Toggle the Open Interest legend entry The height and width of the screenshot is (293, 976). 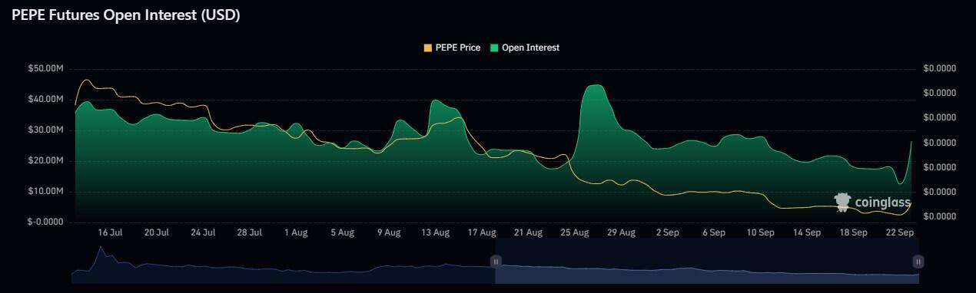tap(524, 48)
